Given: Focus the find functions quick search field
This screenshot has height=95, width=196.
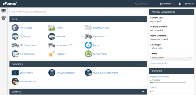Looking at the screenshot, I should [78, 12].
